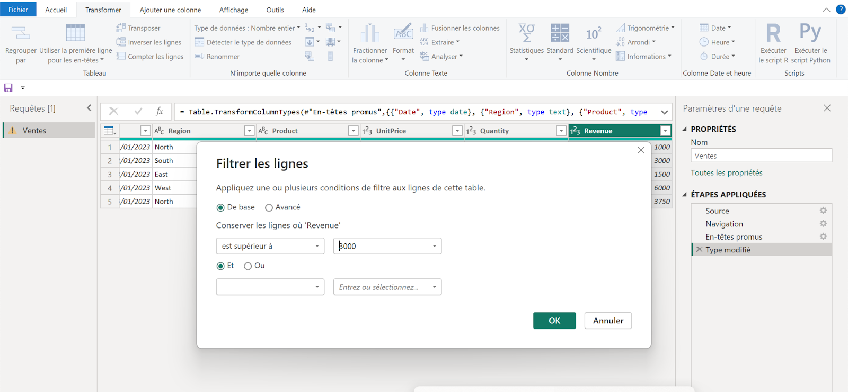The width and height of the screenshot is (848, 392).
Task: Click Inverser les lignes
Action: pos(149,42)
